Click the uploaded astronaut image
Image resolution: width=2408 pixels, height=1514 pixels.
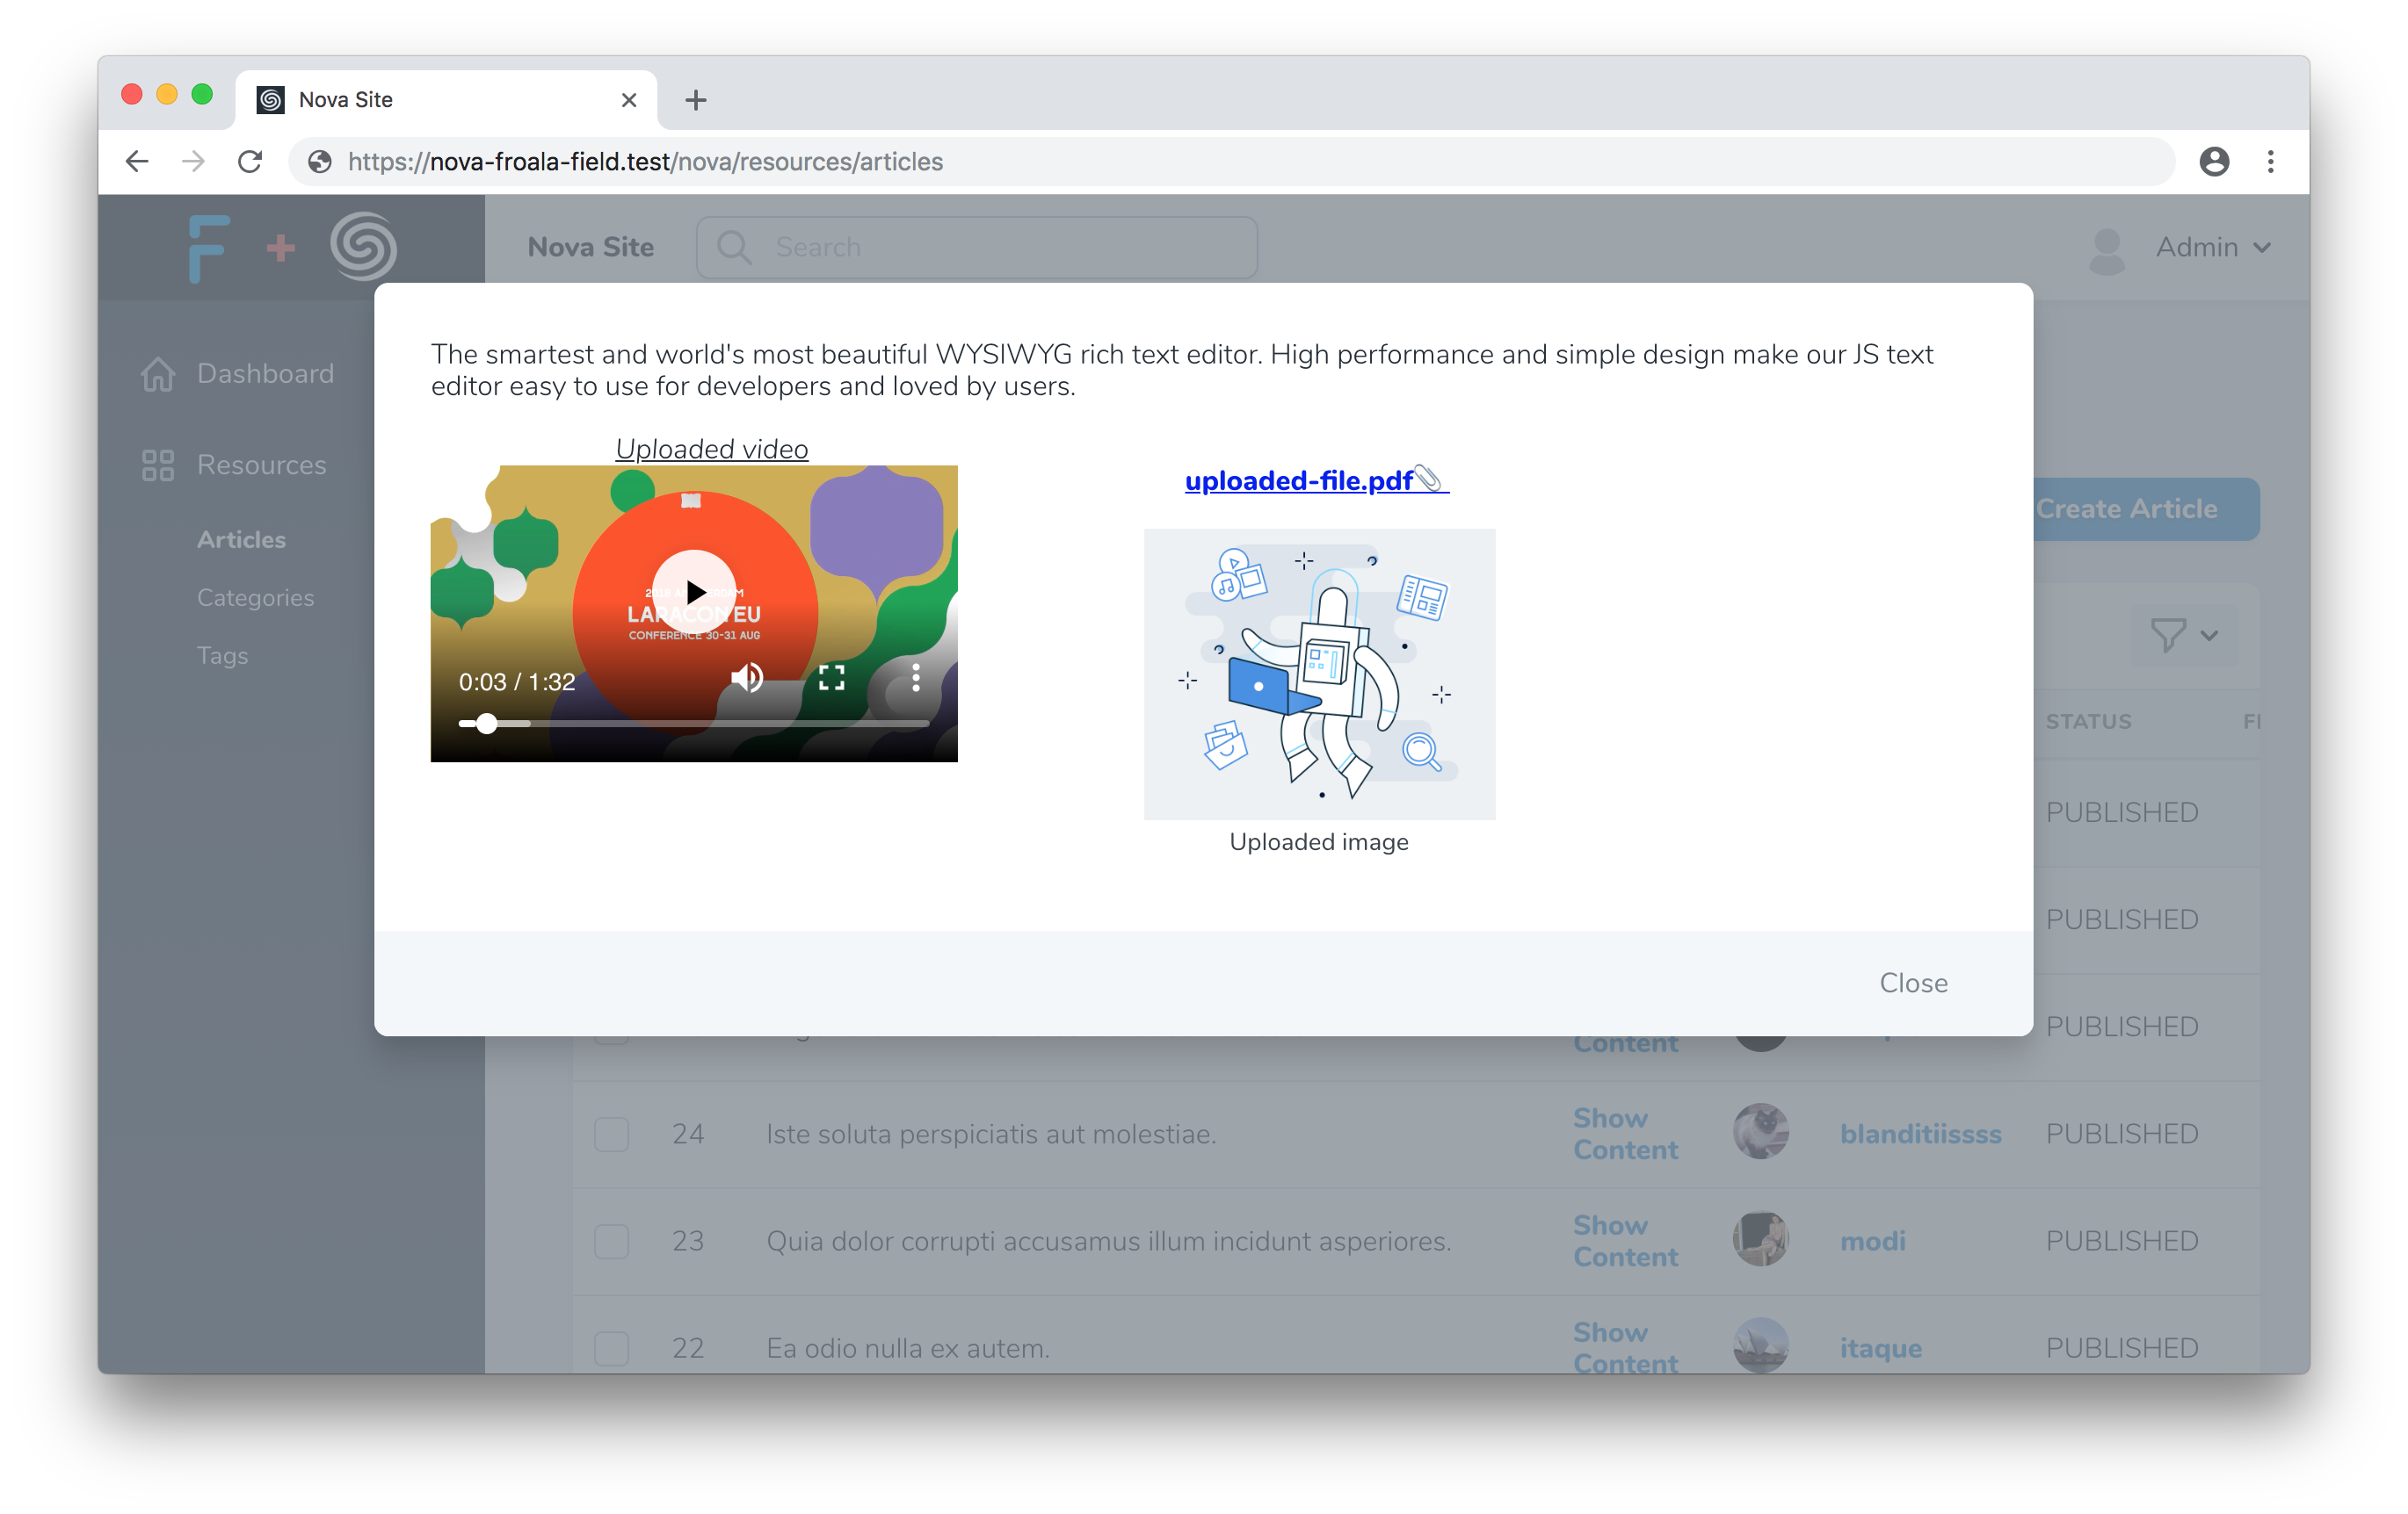1318,674
